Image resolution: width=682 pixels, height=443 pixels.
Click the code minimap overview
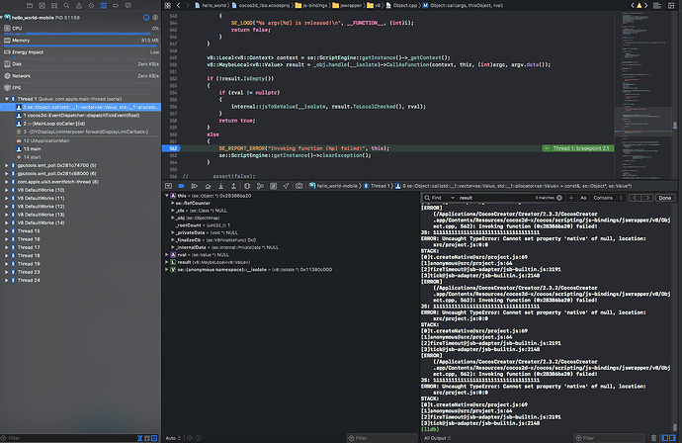(642, 95)
